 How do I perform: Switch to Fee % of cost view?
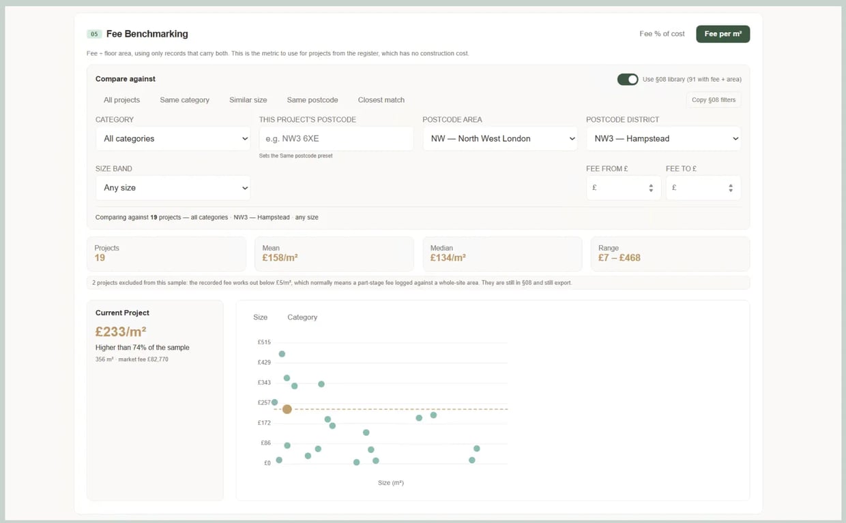click(x=662, y=34)
